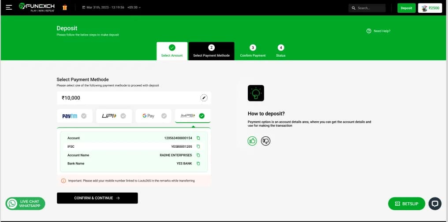This screenshot has height=222, width=448.
Task: Expand the +05:30 timezone dropdown
Action: pyautogui.click(x=134, y=8)
